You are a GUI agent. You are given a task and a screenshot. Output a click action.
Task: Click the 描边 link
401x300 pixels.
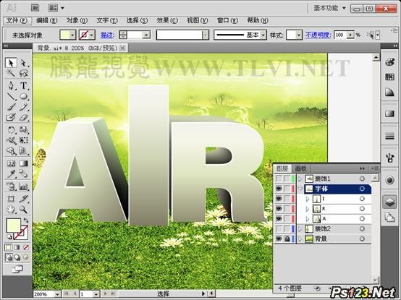pyautogui.click(x=107, y=35)
